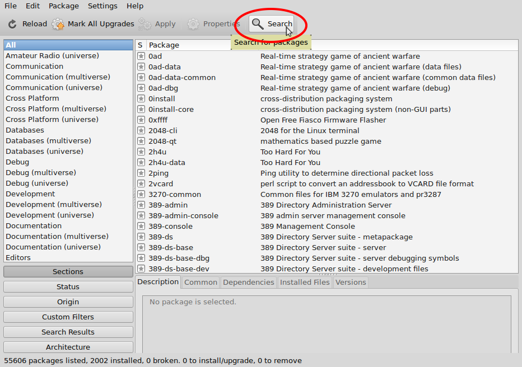Image resolution: width=522 pixels, height=367 pixels.
Task: Sort by the S status column header
Action: (141, 45)
